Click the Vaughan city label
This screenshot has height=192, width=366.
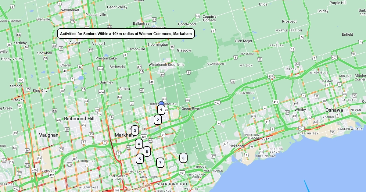(x=48, y=135)
